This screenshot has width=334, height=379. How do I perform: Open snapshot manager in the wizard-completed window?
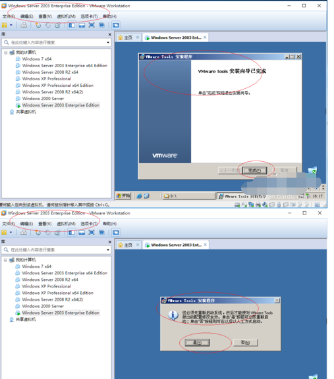(57, 25)
